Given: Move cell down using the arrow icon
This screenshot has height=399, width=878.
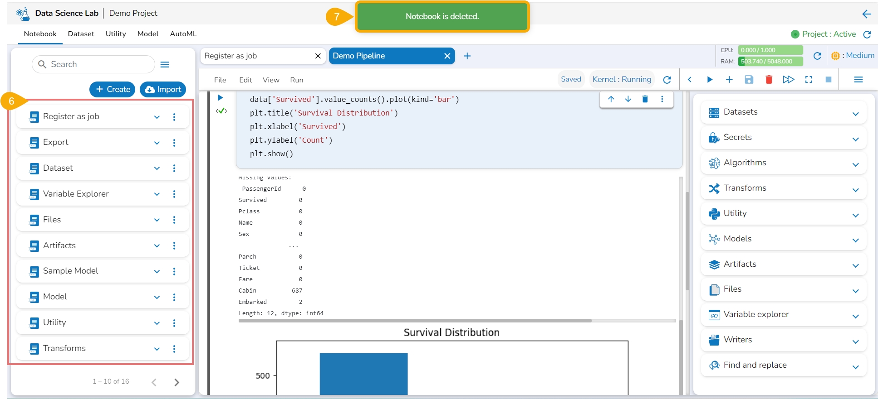Looking at the screenshot, I should coord(628,99).
